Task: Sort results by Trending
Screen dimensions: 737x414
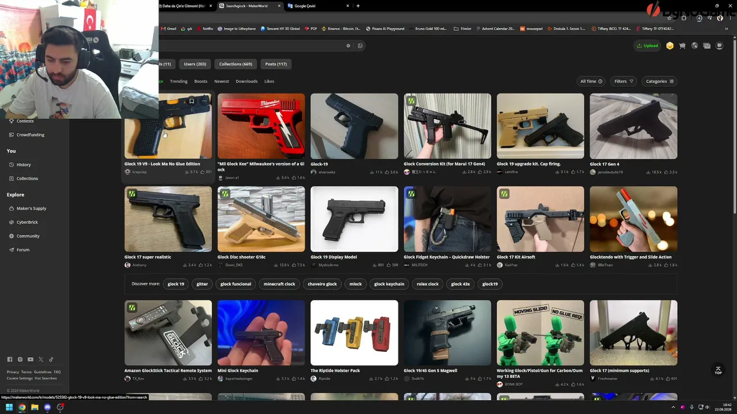Action: tap(178, 81)
